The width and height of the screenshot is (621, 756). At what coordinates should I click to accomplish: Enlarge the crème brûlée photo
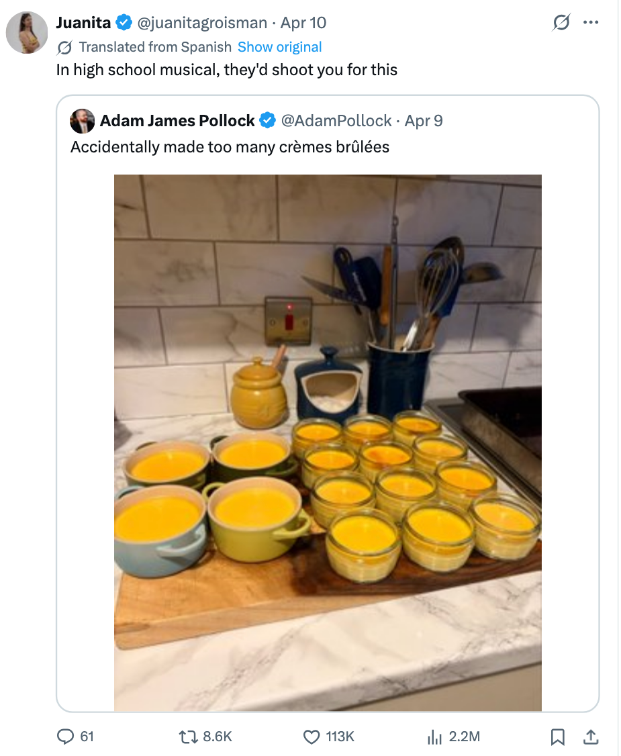(328, 442)
